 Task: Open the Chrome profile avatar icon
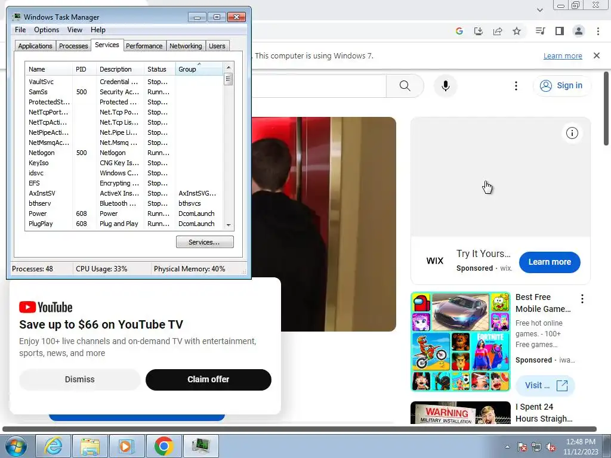pos(579,31)
